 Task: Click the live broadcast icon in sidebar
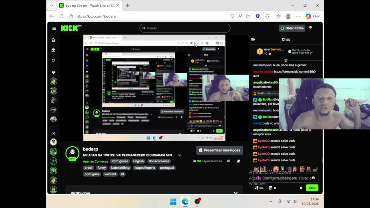[x=53, y=133]
